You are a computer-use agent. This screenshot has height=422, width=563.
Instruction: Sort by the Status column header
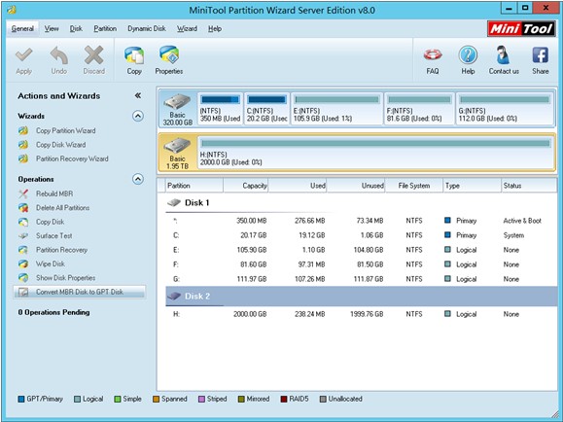coord(529,186)
